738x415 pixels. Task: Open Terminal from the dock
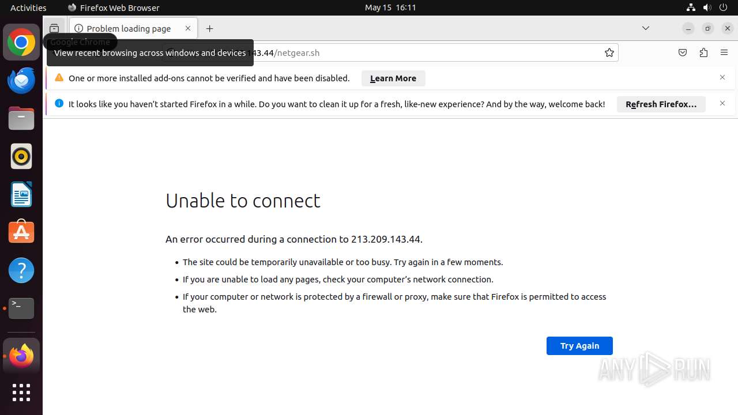click(x=21, y=308)
